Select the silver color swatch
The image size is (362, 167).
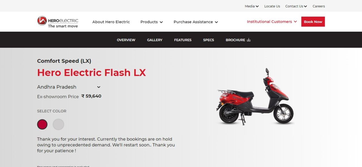click(x=59, y=124)
